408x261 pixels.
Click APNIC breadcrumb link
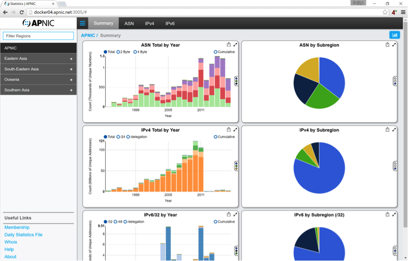point(88,35)
